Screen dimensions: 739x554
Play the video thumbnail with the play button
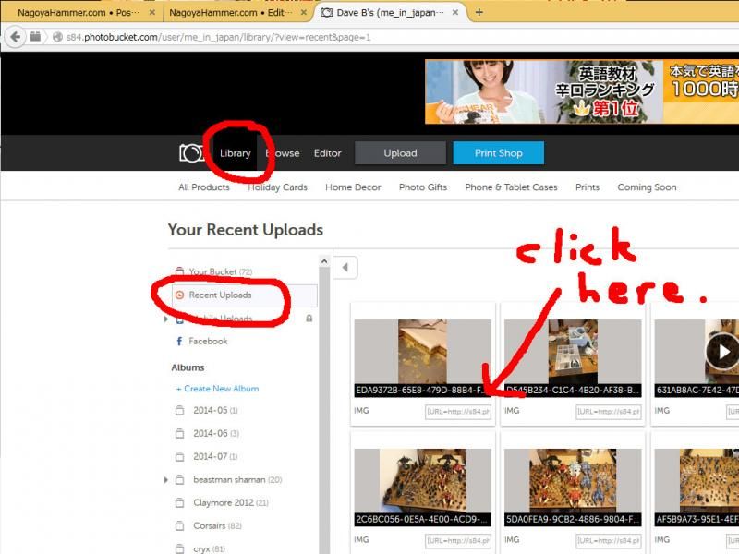722,351
